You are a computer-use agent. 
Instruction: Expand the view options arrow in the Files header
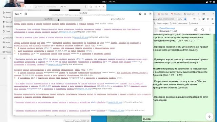[x=99, y=7]
